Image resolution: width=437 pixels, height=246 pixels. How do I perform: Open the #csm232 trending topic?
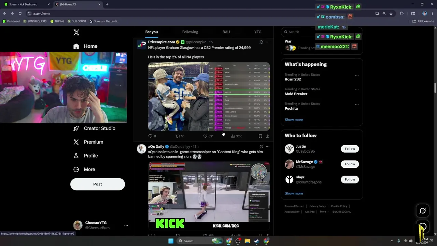point(293,79)
